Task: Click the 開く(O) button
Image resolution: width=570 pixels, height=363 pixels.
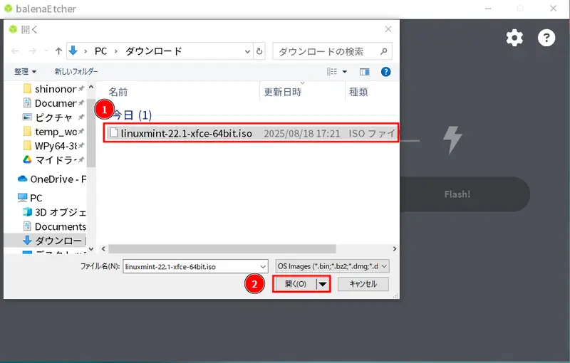Action: [x=295, y=284]
